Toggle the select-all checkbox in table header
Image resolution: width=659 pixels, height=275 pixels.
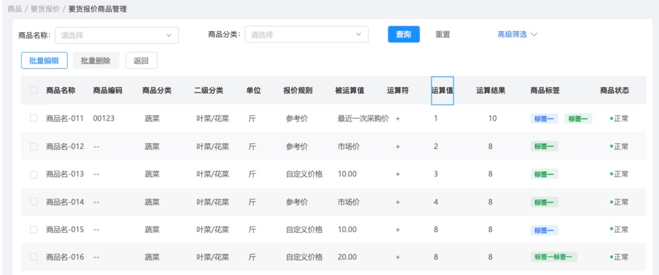[x=34, y=90]
